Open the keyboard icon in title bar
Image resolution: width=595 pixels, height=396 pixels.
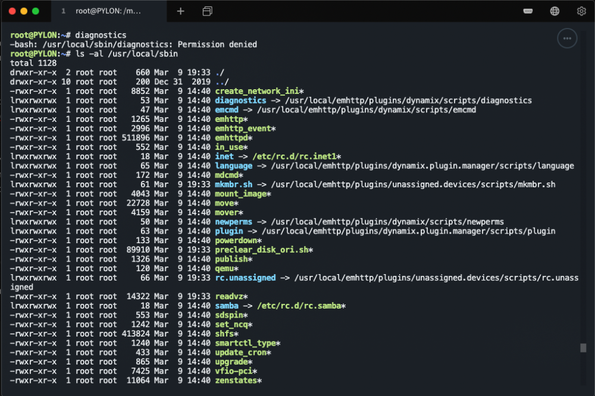[x=528, y=11]
